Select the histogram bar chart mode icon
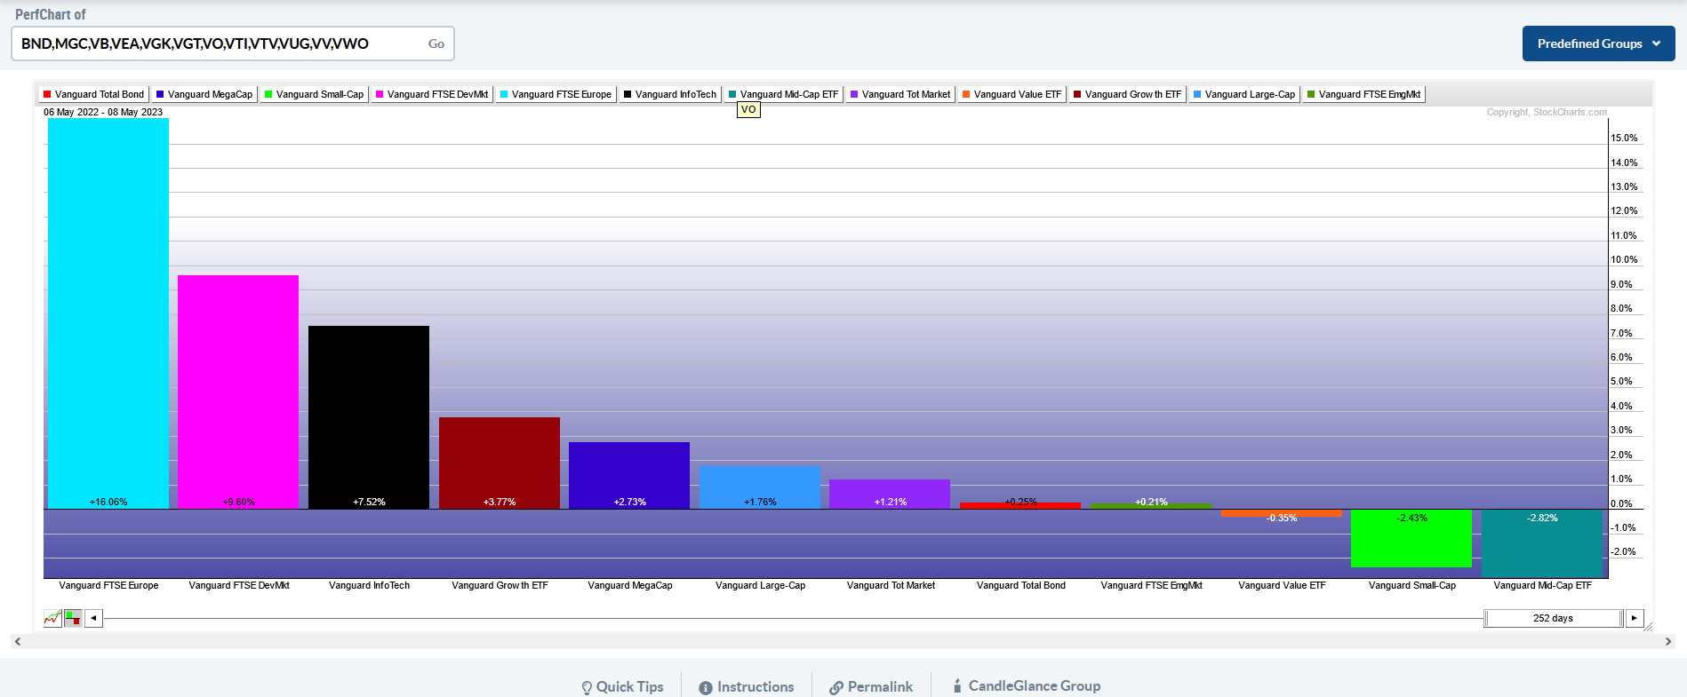 (x=73, y=618)
